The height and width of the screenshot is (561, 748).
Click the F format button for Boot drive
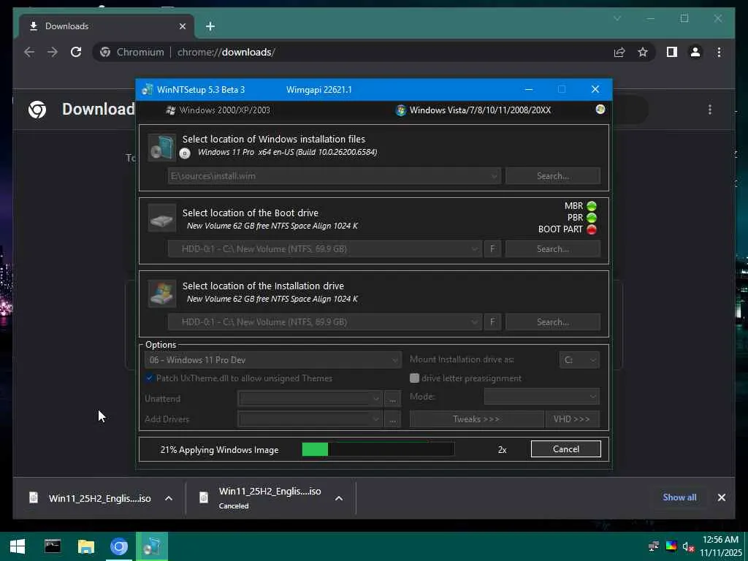coord(492,249)
